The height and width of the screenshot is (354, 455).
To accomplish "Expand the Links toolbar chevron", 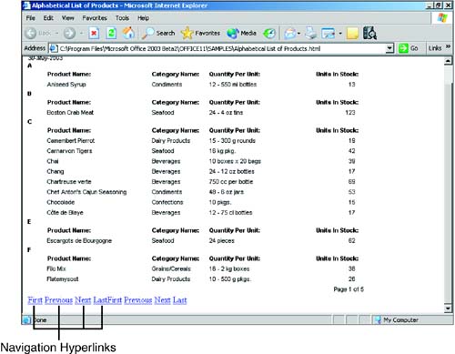I will (448, 46).
